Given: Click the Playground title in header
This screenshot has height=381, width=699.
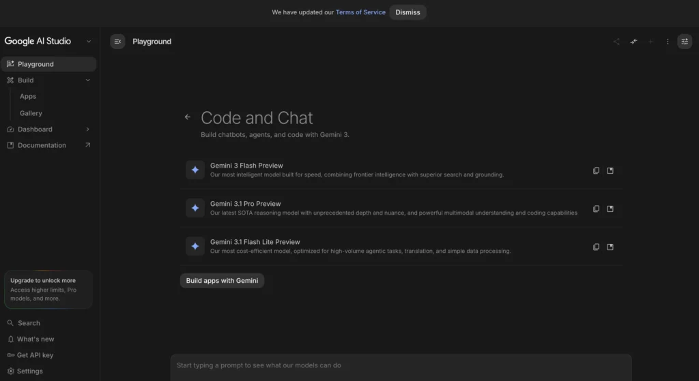Looking at the screenshot, I should click(152, 42).
